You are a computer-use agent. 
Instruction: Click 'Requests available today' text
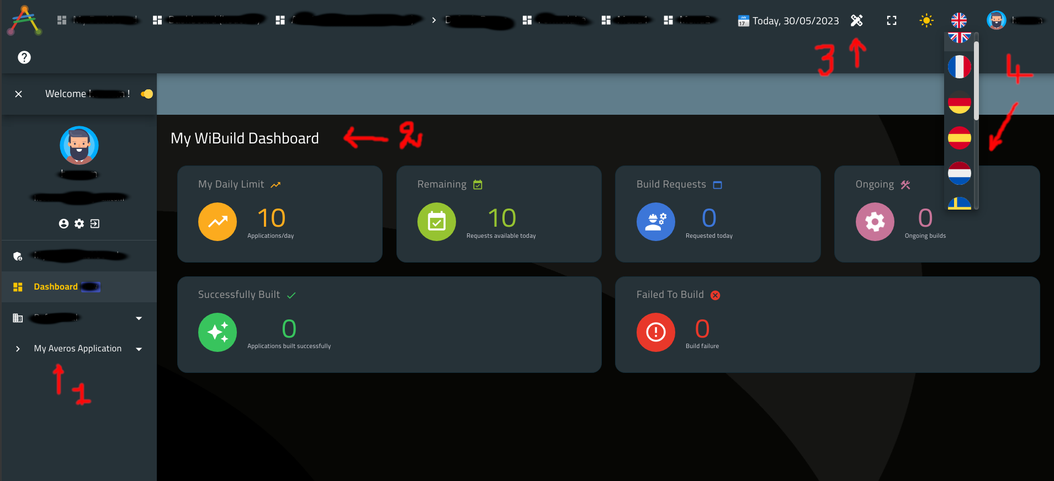[x=501, y=236]
